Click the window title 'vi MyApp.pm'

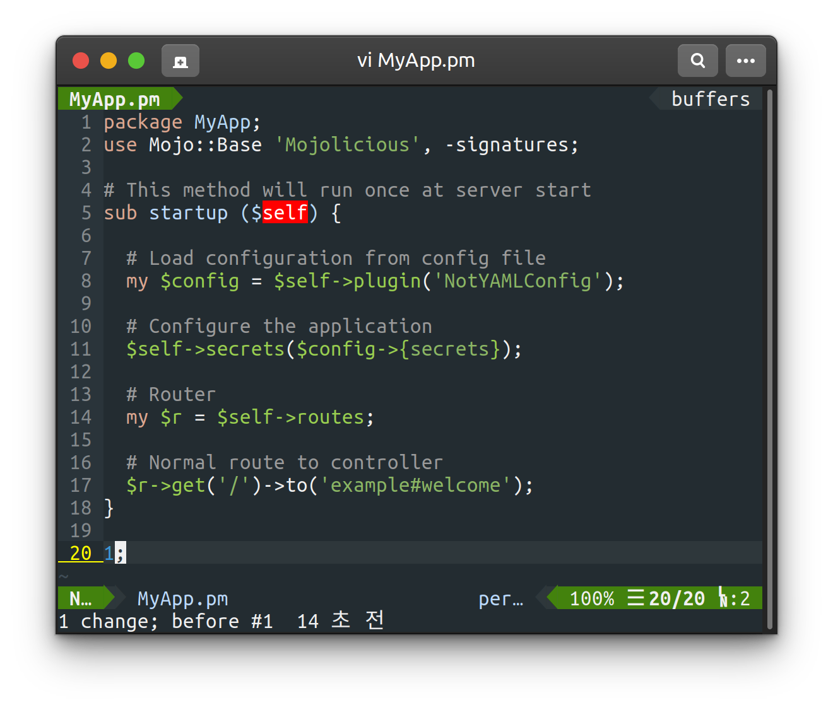[416, 61]
